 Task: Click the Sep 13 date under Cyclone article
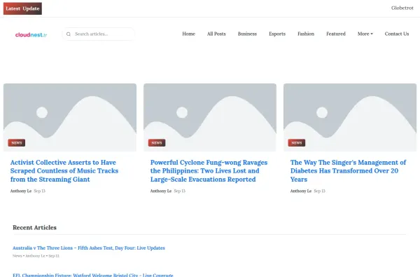coord(180,191)
